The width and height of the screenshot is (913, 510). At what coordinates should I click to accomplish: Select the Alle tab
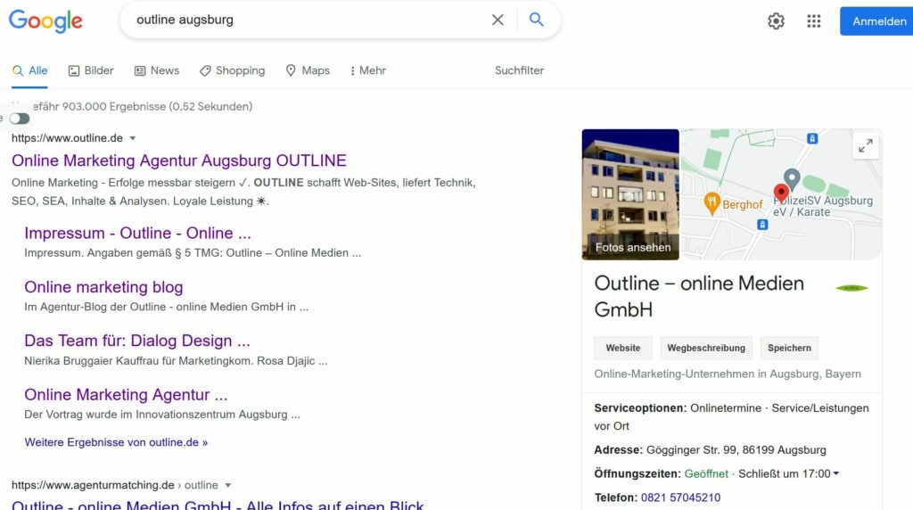[29, 70]
